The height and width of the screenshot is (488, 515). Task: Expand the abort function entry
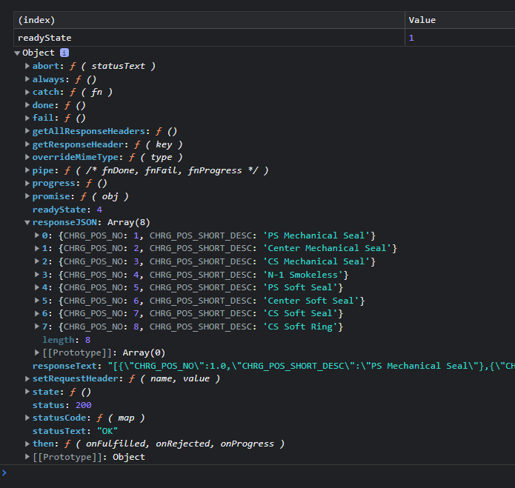point(27,66)
